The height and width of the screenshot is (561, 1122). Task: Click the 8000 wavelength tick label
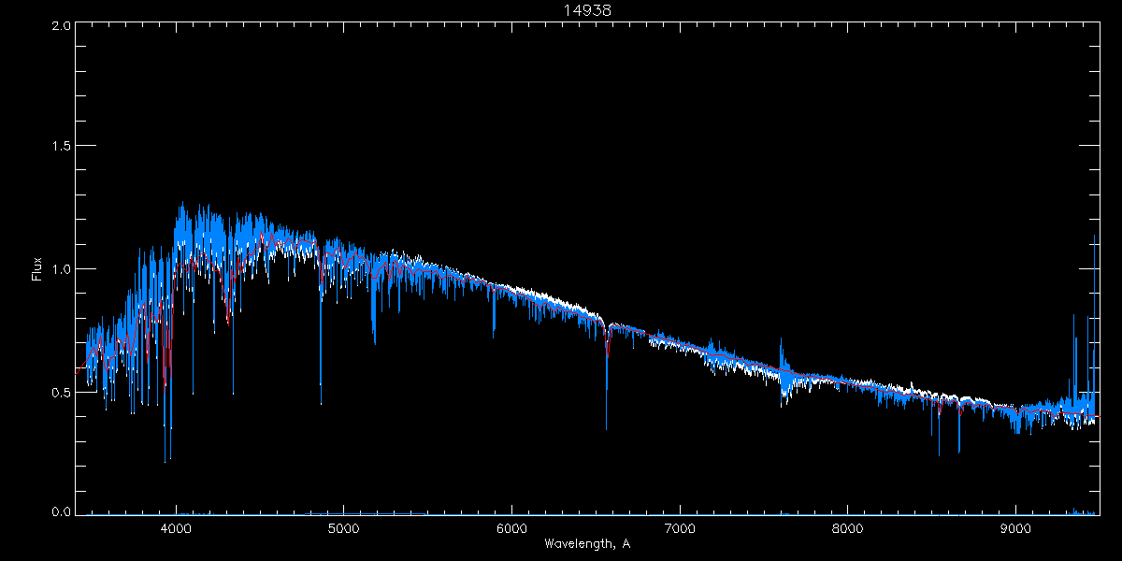coord(848,528)
